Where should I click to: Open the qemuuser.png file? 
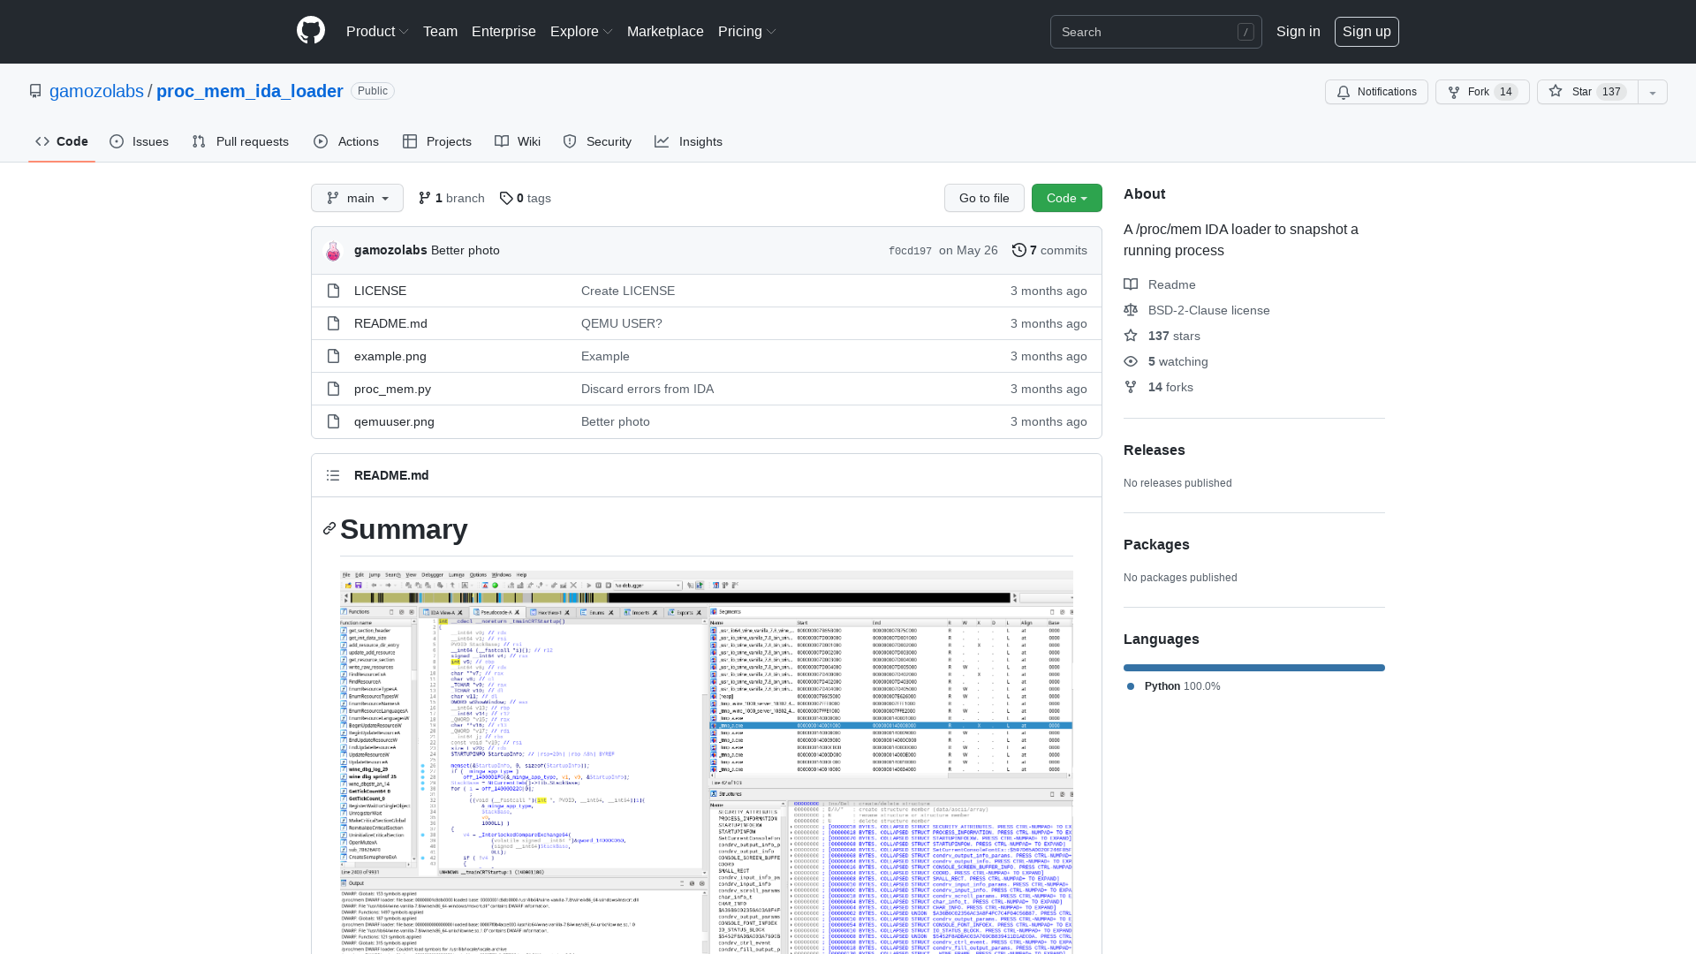pos(394,421)
